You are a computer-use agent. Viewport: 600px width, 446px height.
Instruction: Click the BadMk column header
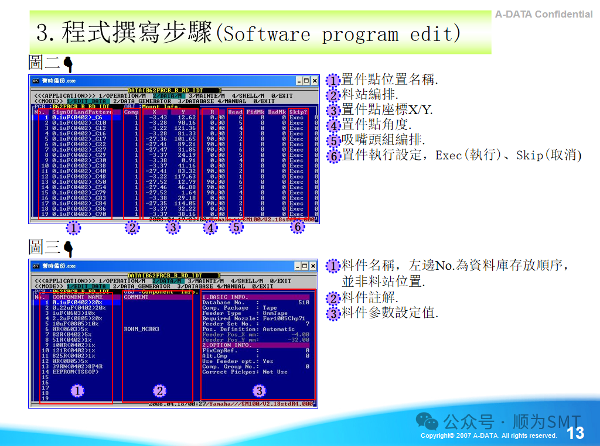click(x=277, y=112)
